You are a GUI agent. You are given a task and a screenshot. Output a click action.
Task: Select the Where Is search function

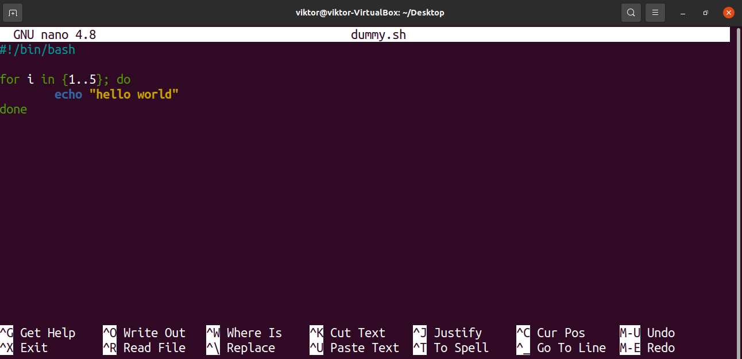pyautogui.click(x=254, y=333)
